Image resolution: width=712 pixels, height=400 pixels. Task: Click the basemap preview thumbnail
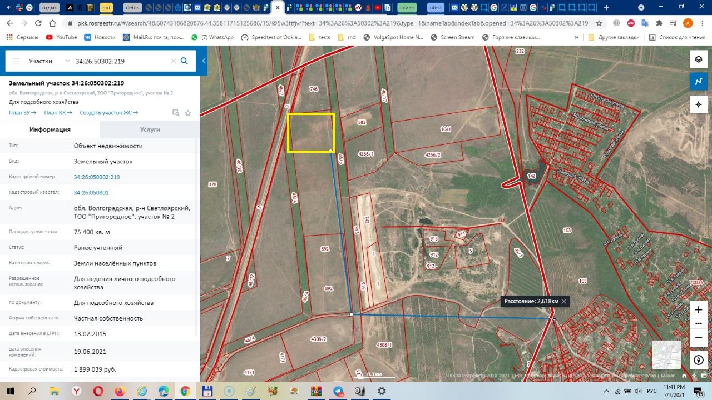pyautogui.click(x=666, y=354)
